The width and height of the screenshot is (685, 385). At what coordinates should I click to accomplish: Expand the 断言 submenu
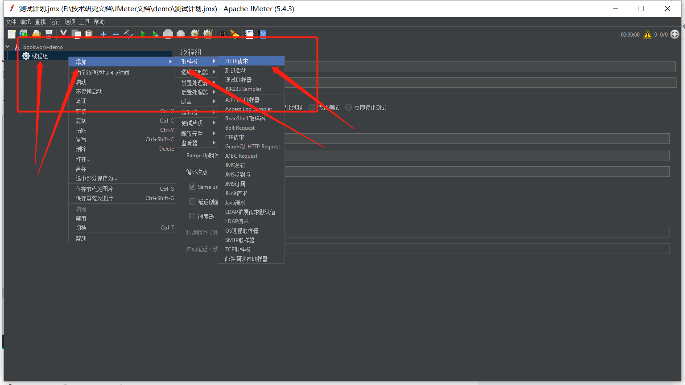tap(196, 102)
